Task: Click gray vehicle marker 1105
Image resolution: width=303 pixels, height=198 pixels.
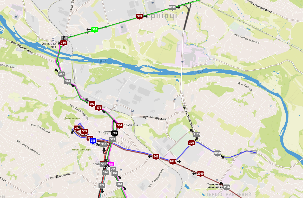Action: pyautogui.click(x=227, y=187)
